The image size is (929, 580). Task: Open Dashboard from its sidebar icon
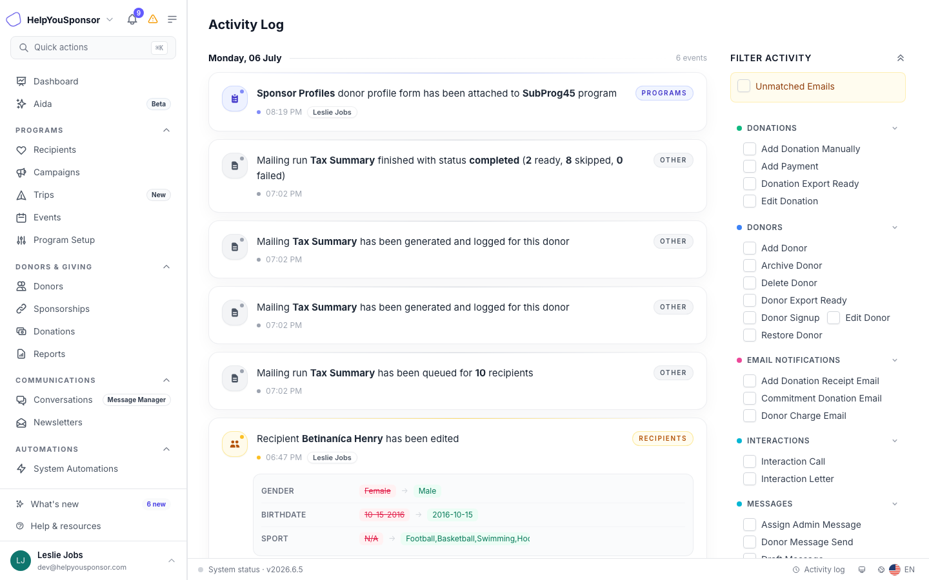click(21, 81)
